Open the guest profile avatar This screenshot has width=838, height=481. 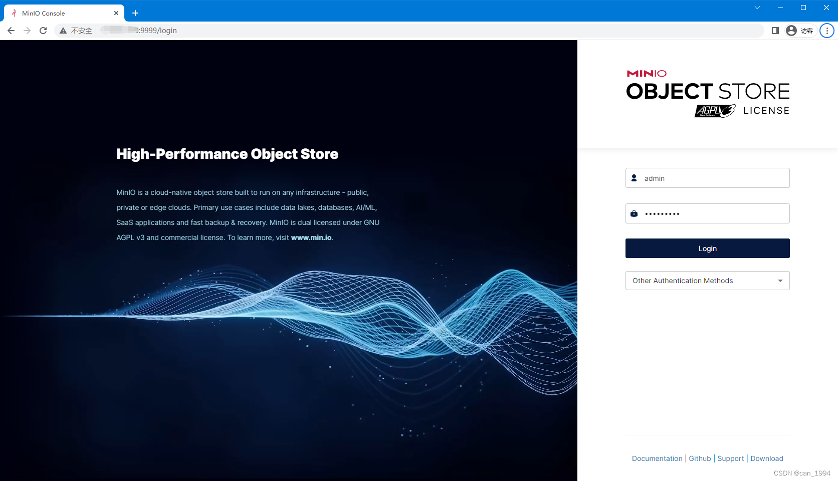tap(791, 31)
